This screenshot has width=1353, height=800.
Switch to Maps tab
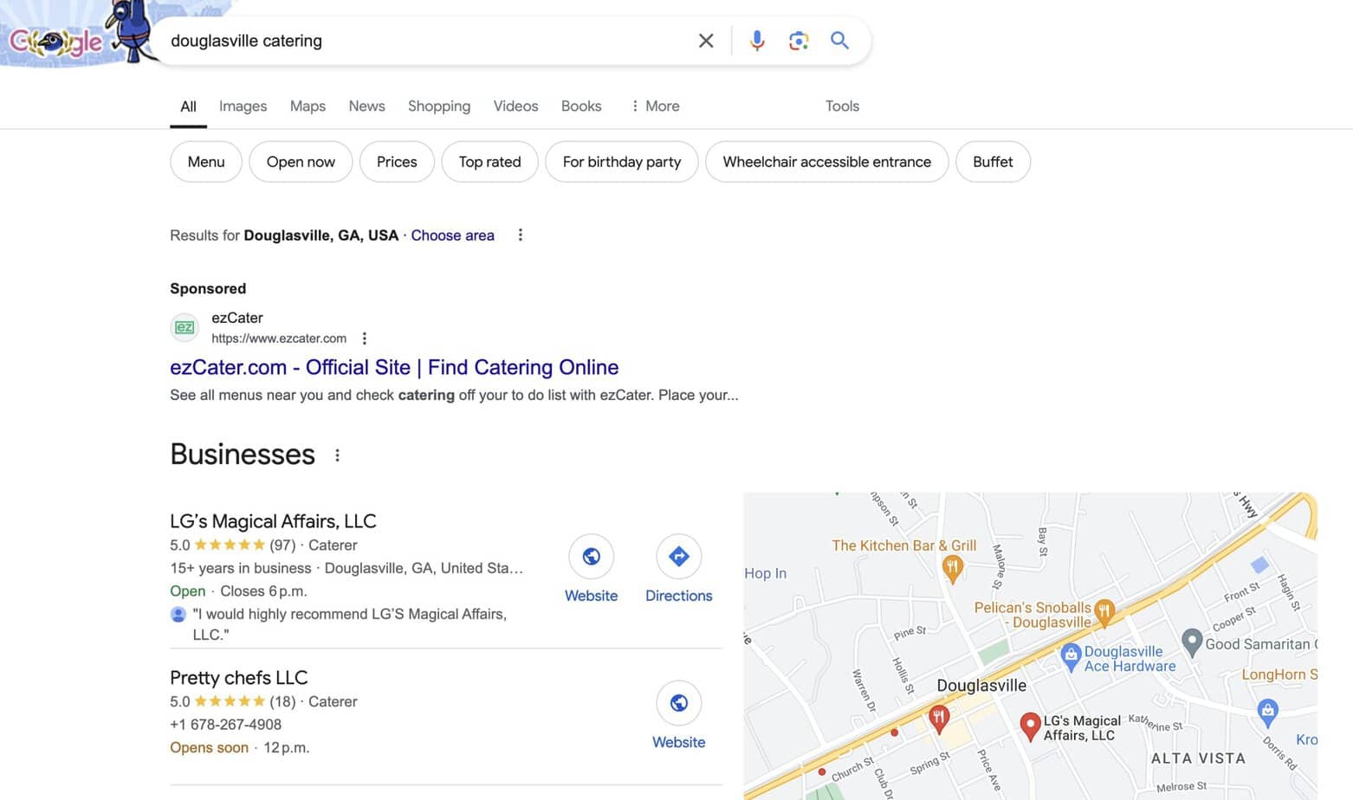coord(307,106)
